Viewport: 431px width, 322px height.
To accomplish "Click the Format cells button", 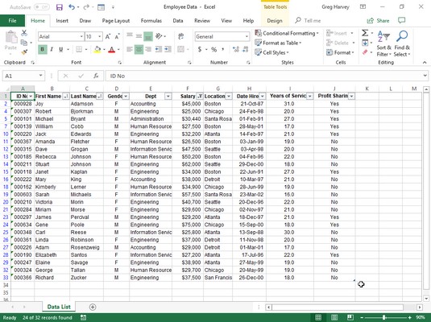I will [x=340, y=52].
